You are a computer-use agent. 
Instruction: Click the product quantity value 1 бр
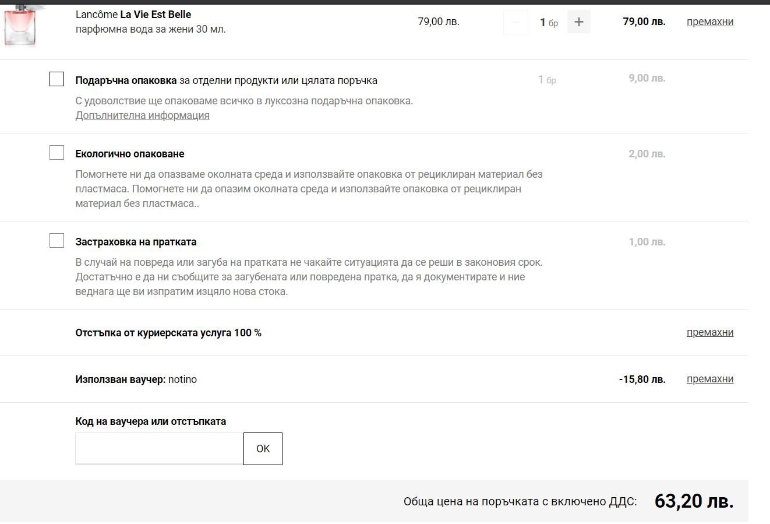(x=548, y=23)
